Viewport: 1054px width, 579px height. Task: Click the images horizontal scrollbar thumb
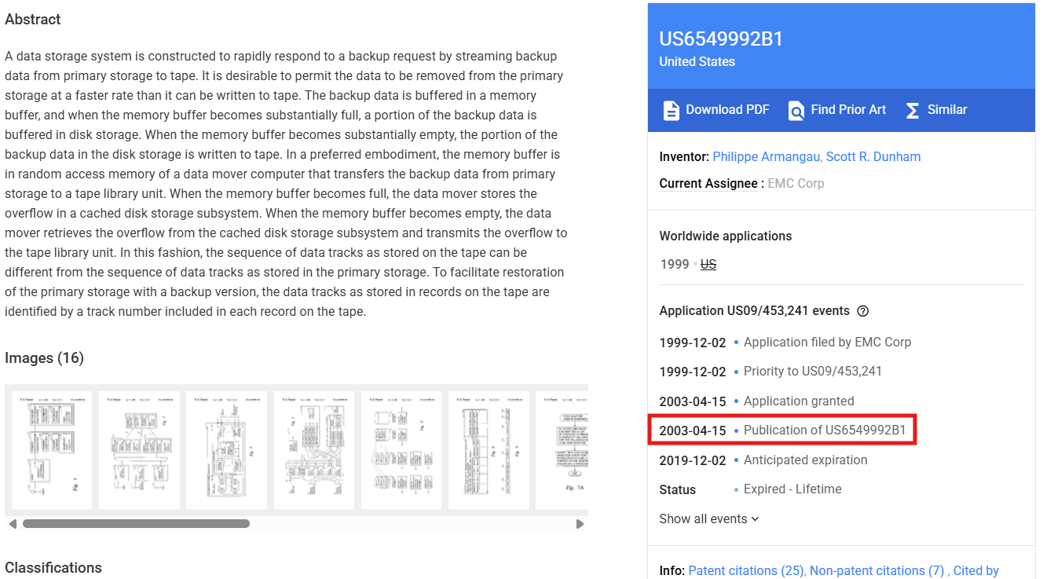tap(136, 523)
